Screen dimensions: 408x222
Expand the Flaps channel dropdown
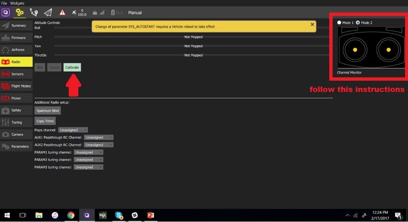73,130
